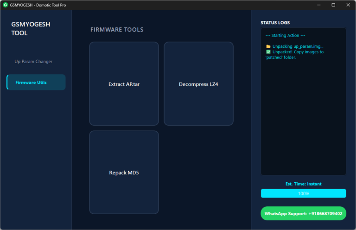Click the FIRMWARE TOOLS heading
The image size is (356, 230).
[x=117, y=30]
